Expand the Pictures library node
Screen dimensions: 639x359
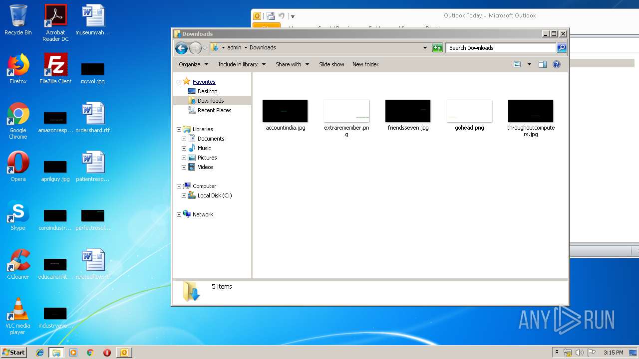coord(184,158)
